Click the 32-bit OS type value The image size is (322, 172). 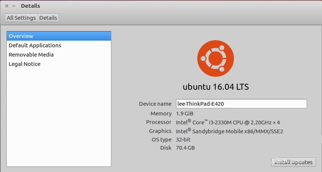coord(183,140)
